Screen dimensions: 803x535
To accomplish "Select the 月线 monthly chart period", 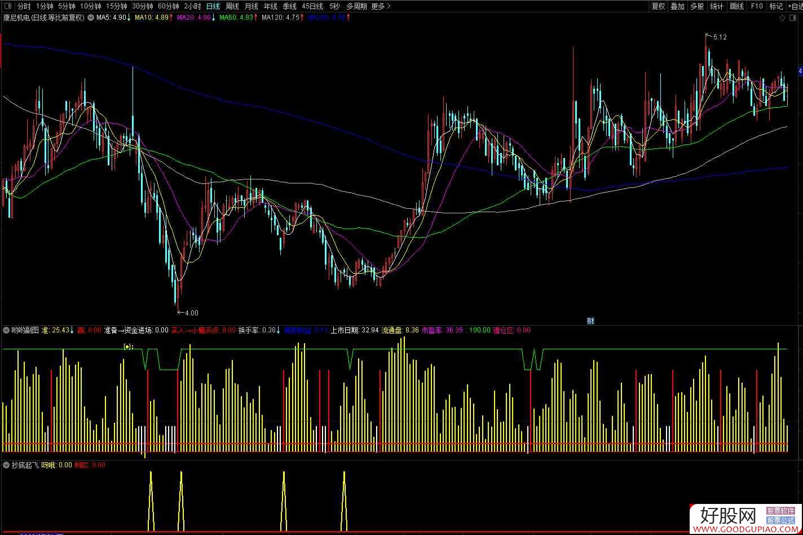I will click(x=251, y=6).
